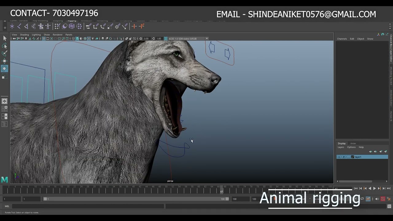Open Channels menu in Channel Box
The width and height of the screenshot is (393, 221).
click(x=342, y=39)
